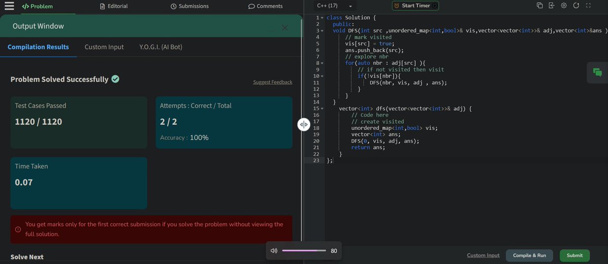
Task: Click Compile & Run
Action: click(529, 255)
